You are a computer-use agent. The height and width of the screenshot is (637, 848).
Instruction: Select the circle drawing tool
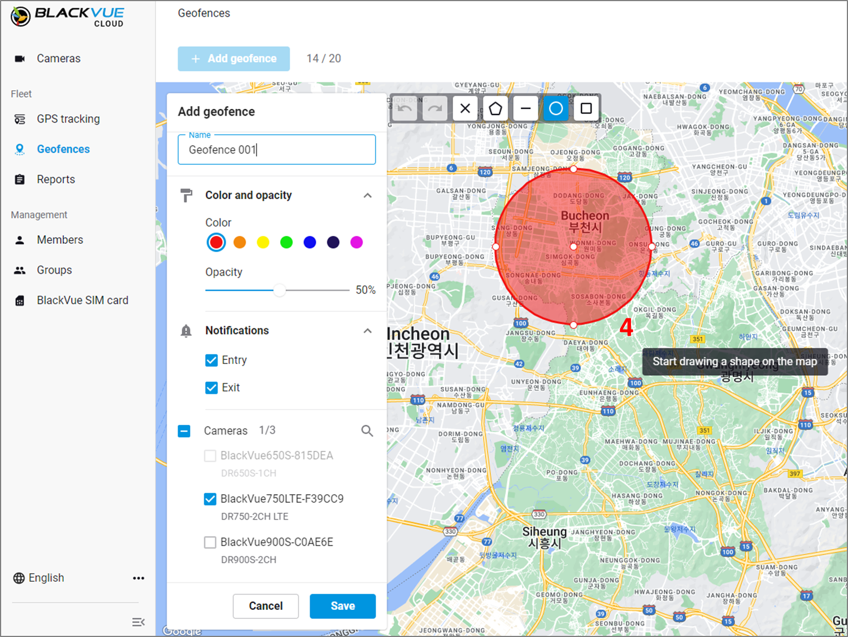click(x=556, y=108)
